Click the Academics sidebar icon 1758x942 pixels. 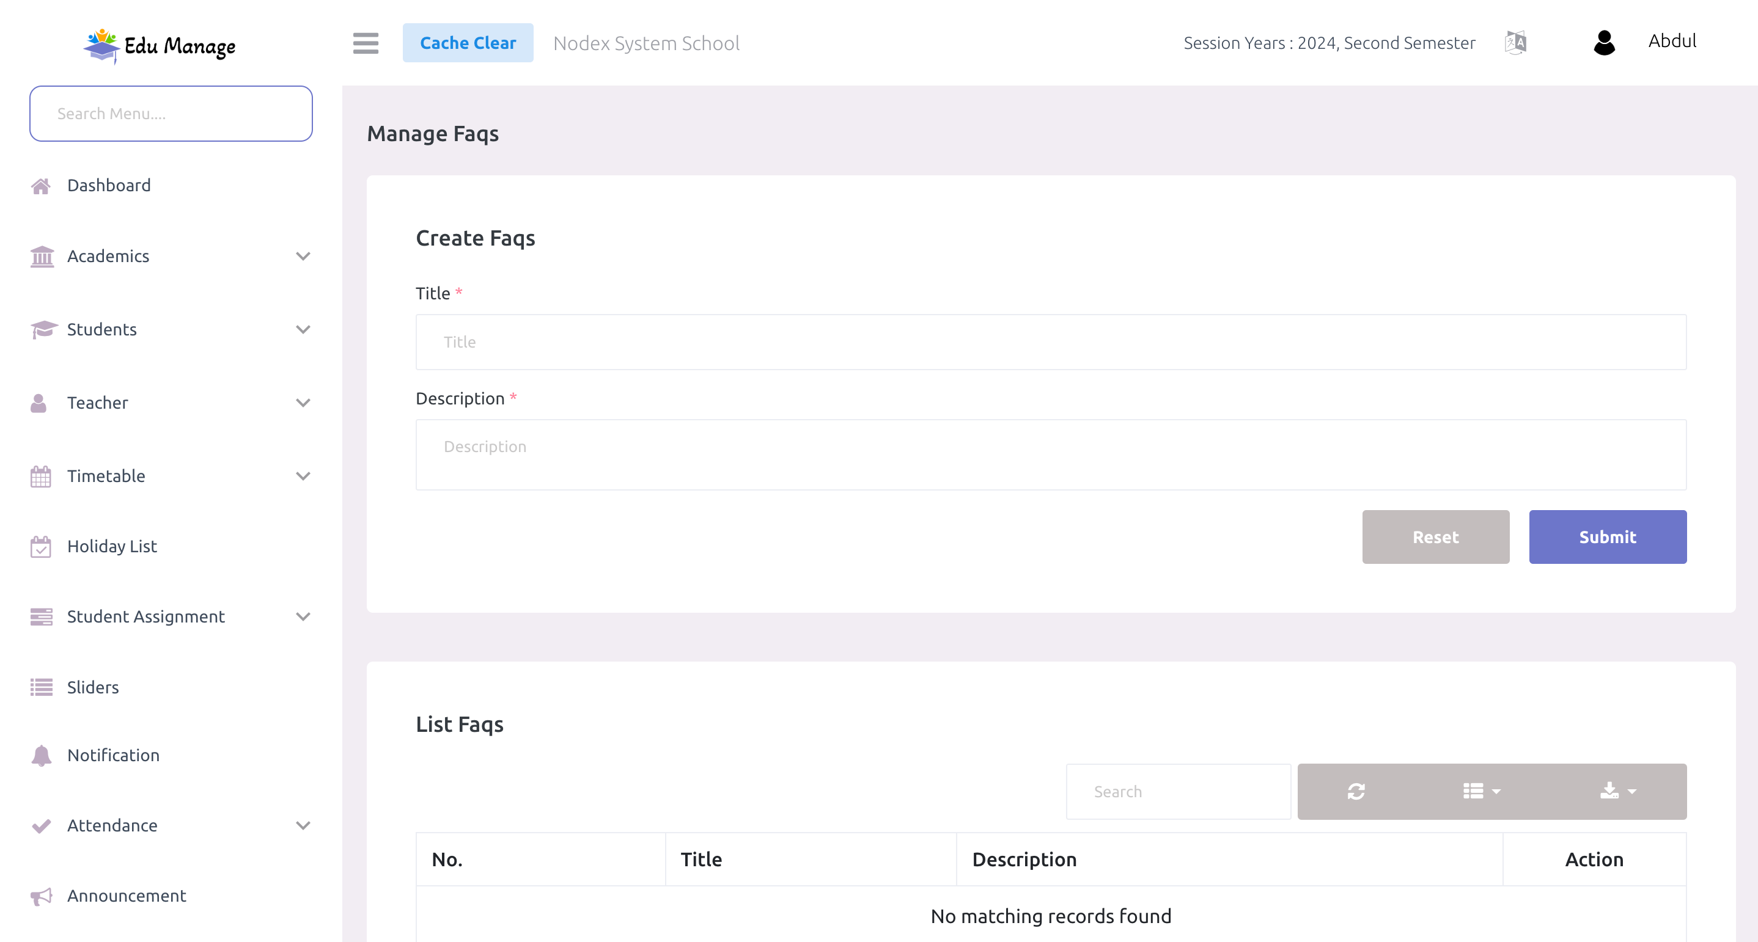click(x=42, y=257)
